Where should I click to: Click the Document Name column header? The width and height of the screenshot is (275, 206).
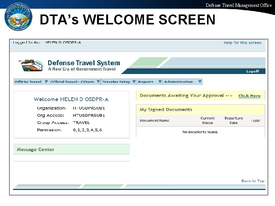154,121
